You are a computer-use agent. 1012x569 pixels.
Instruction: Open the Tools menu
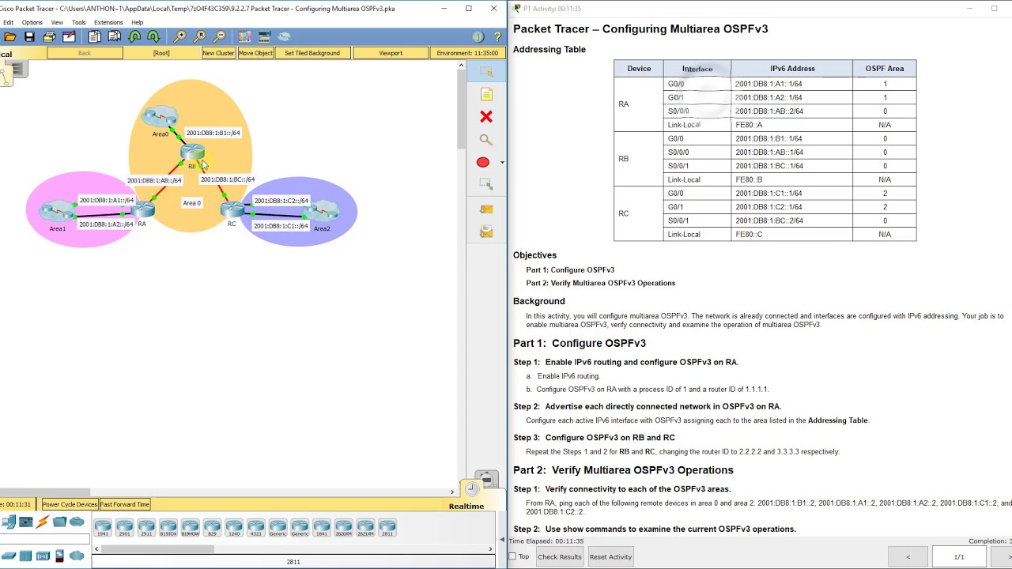coord(78,22)
